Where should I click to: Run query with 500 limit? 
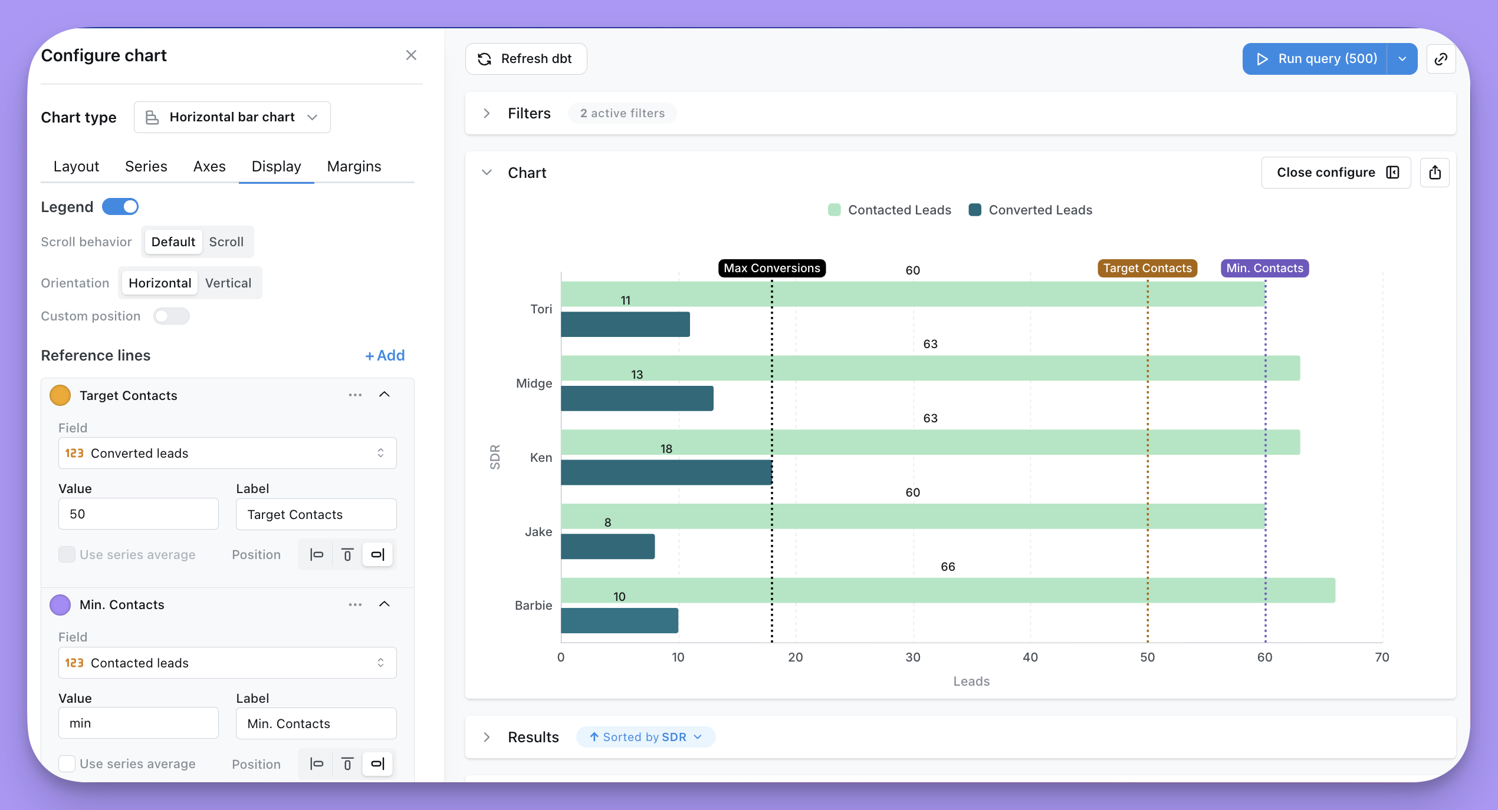pyautogui.click(x=1315, y=59)
